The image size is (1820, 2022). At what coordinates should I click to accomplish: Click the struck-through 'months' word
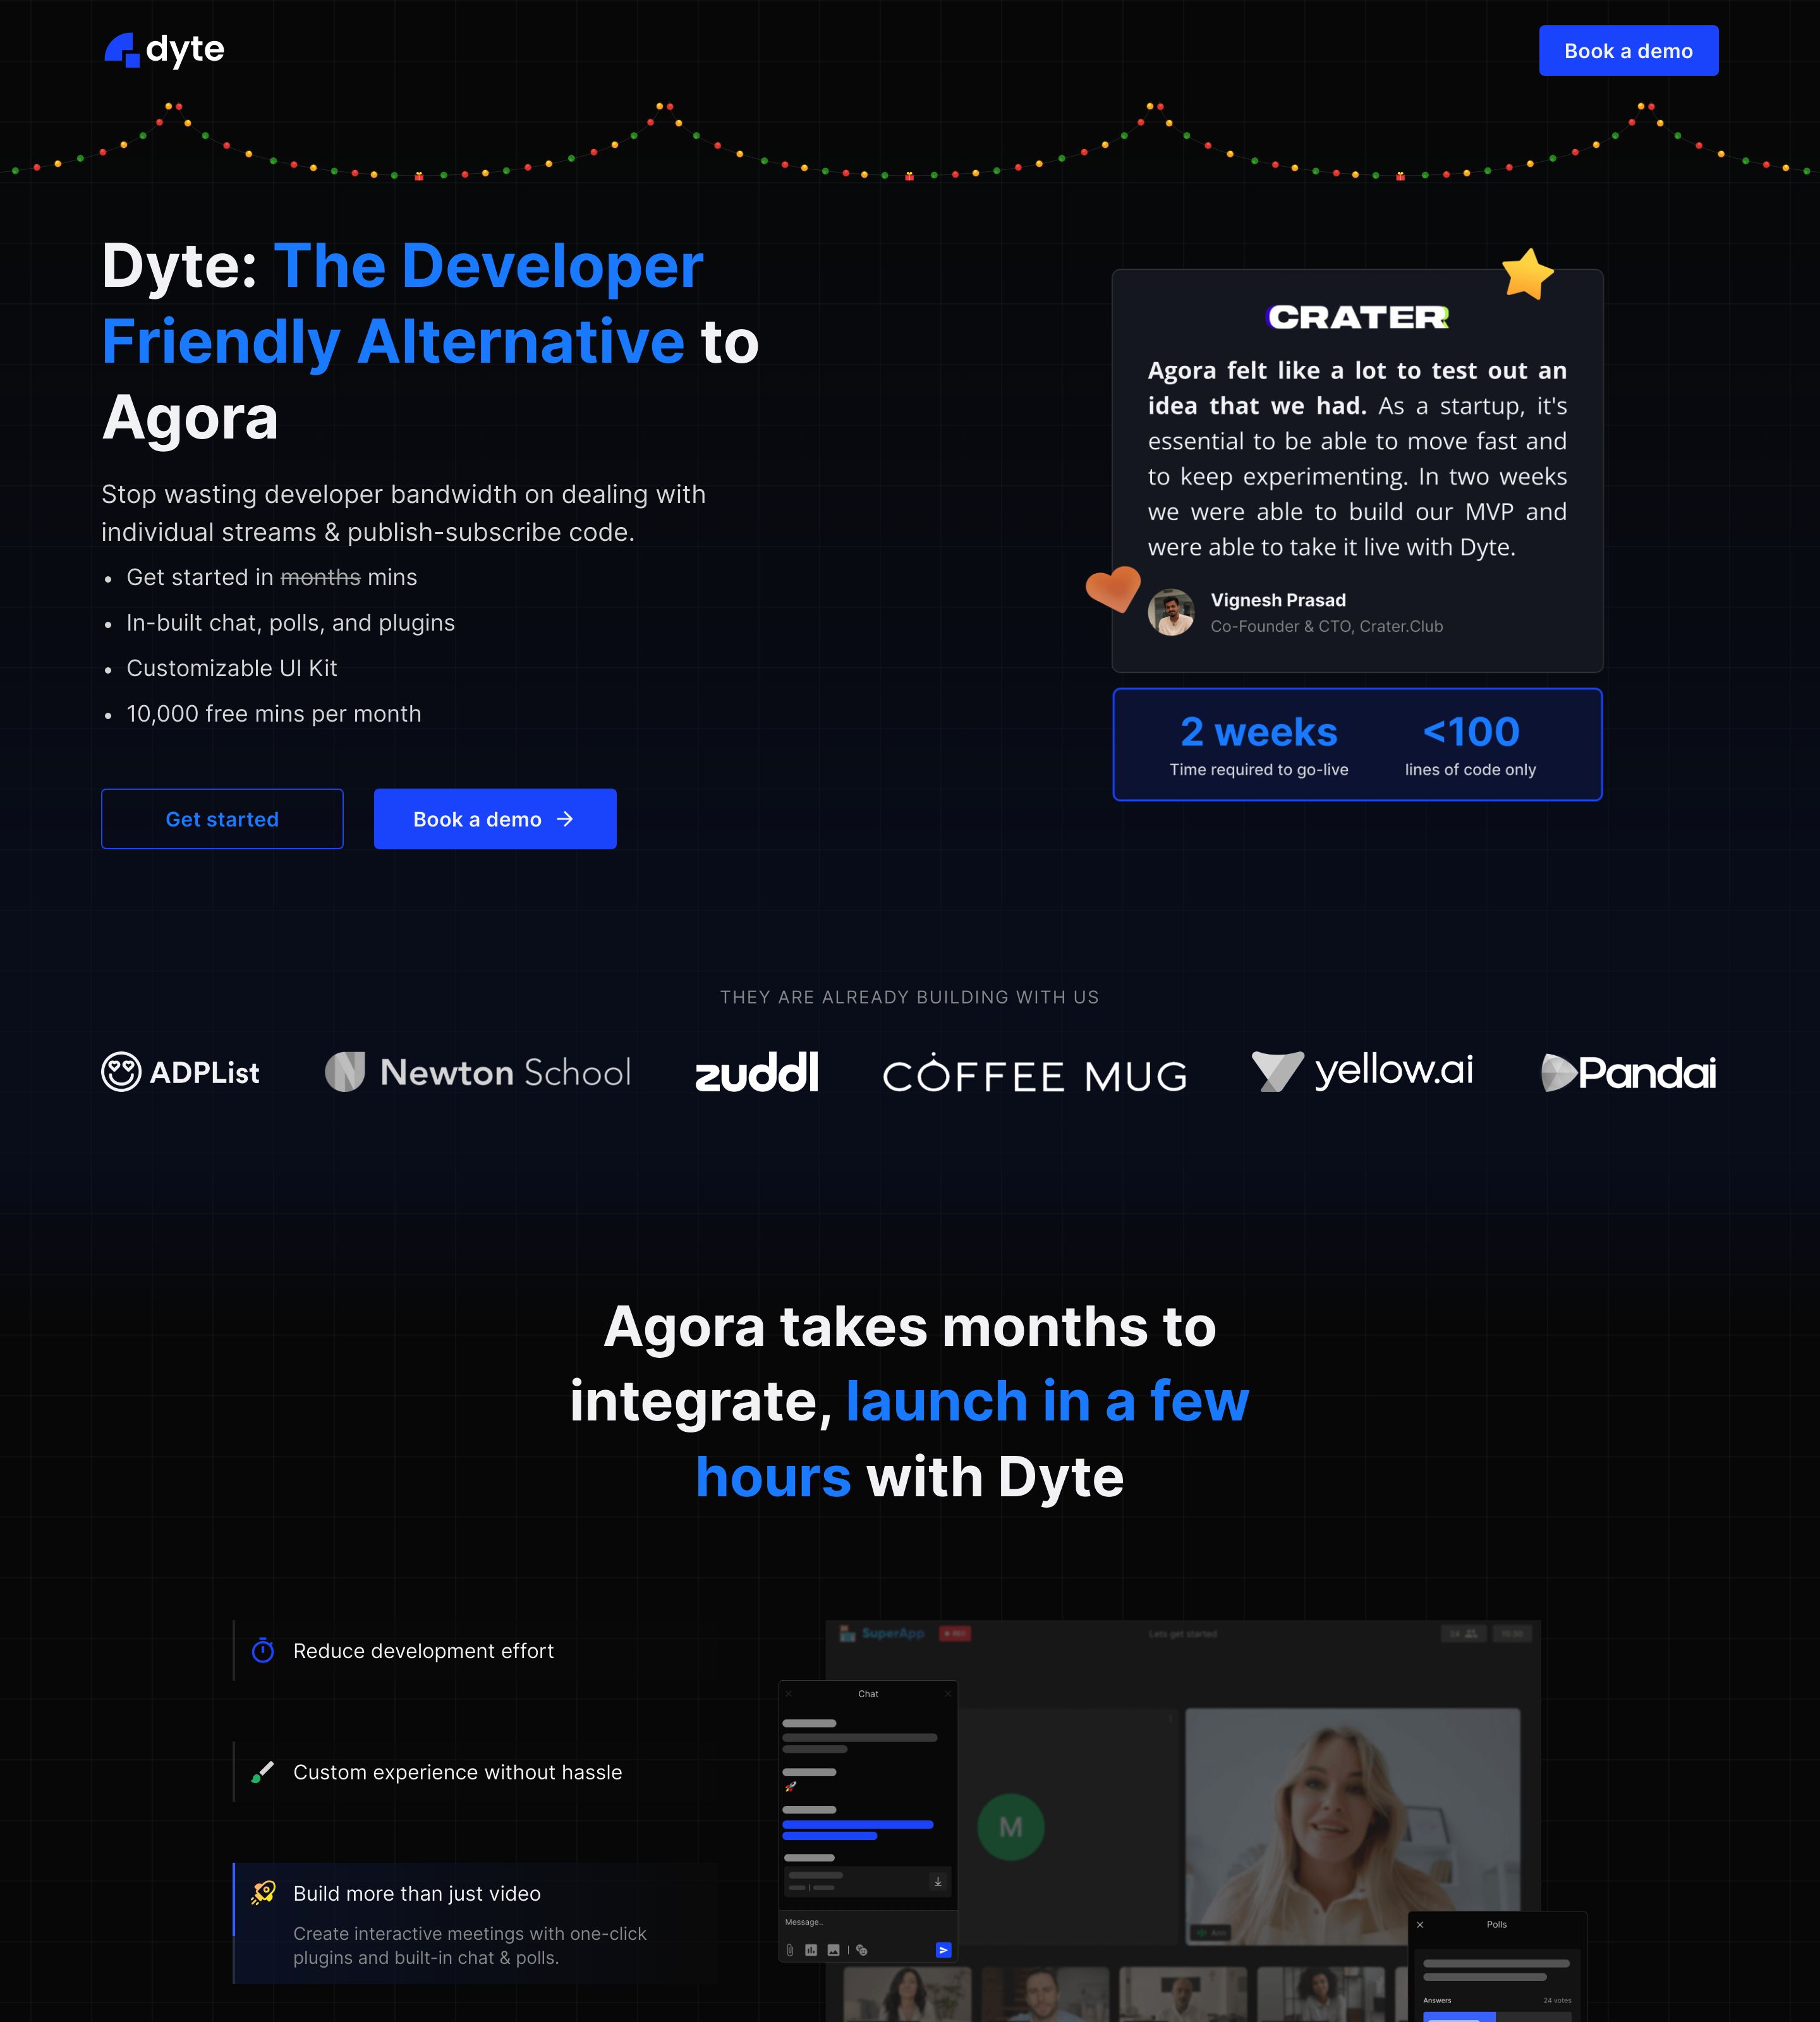point(320,578)
